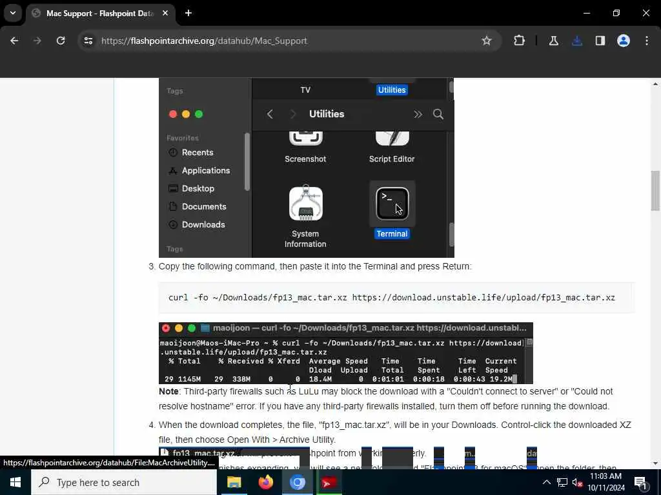Open the Chrome profile avatar

624,41
